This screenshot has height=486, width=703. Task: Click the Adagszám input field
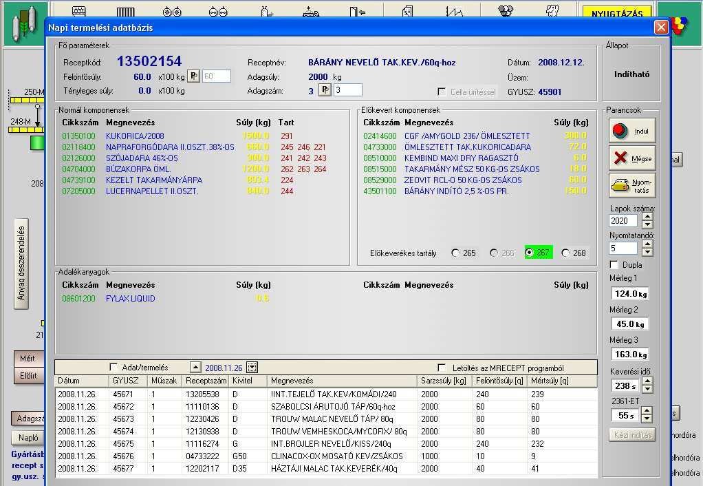pyautogui.click(x=347, y=90)
